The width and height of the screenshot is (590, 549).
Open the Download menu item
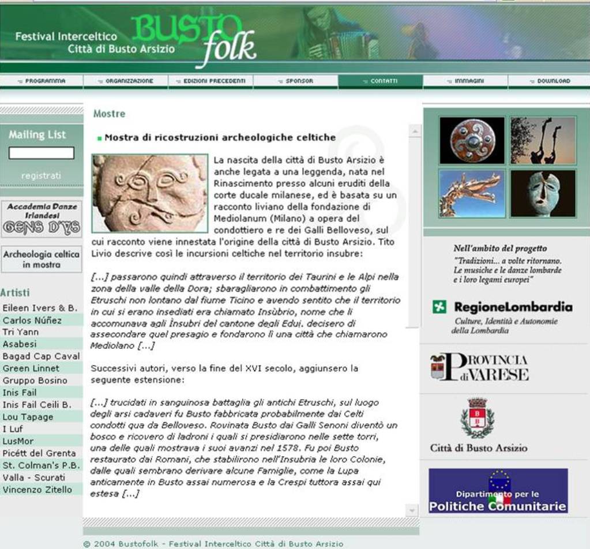tap(550, 81)
